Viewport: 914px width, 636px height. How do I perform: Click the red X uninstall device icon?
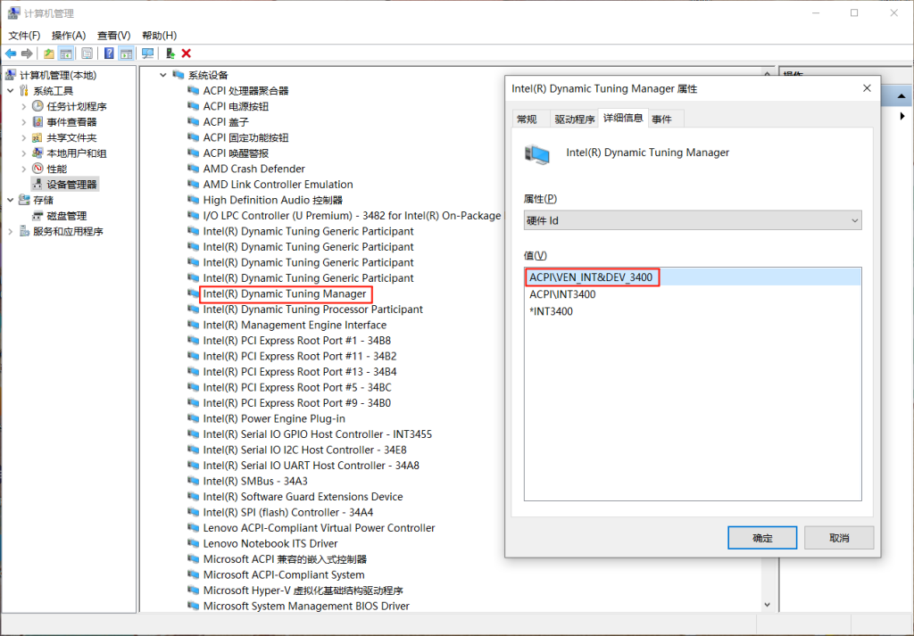[x=187, y=54]
